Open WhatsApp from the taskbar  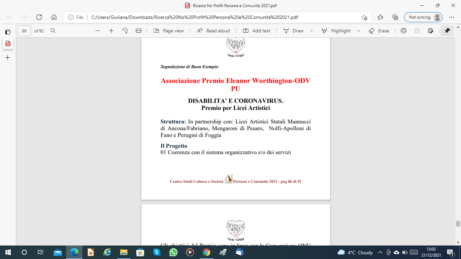coord(173,252)
